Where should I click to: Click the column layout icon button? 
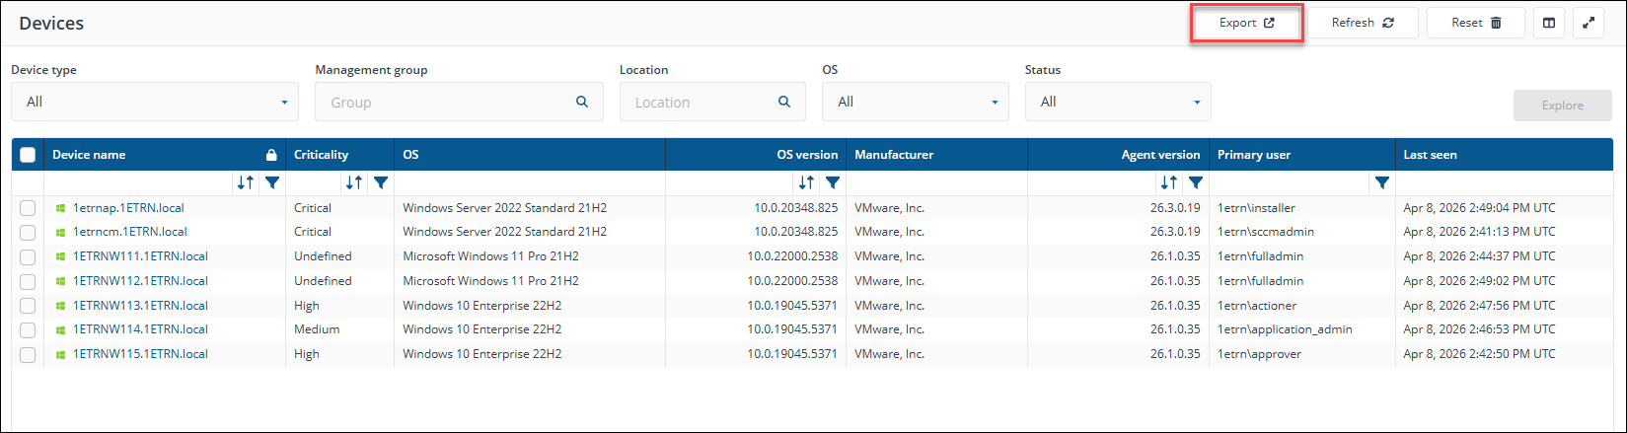[1549, 23]
